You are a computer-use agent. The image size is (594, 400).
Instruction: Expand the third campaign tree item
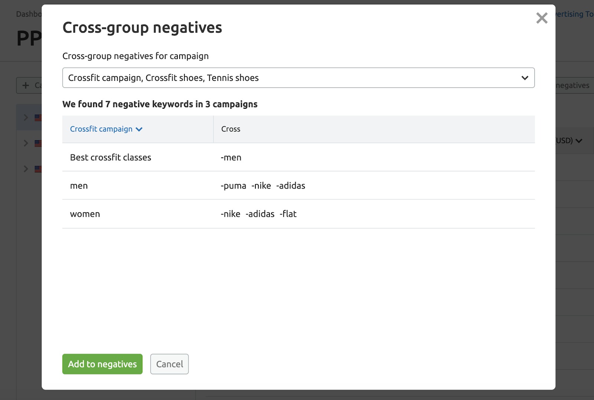point(26,169)
